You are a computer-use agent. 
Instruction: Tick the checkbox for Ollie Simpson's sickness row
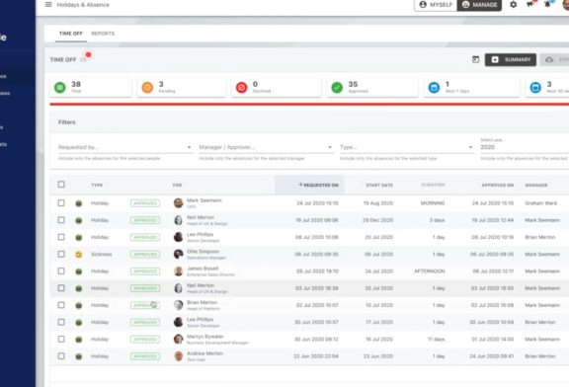click(61, 254)
